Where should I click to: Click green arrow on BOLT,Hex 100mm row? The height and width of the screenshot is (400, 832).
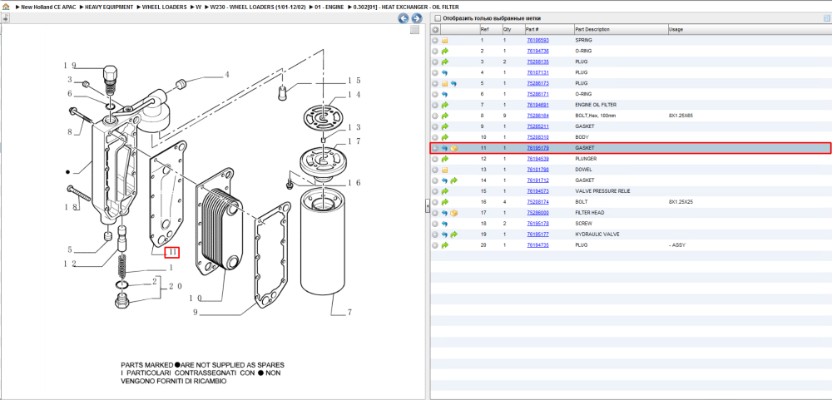[x=444, y=116]
